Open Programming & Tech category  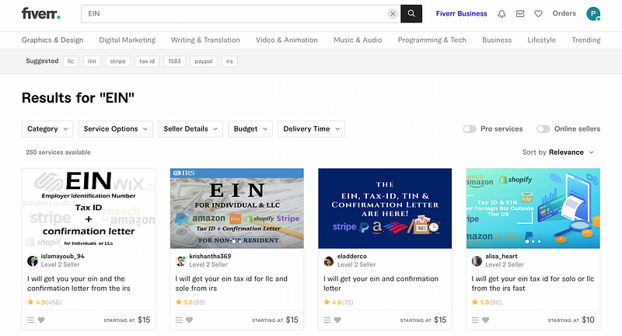(x=432, y=40)
